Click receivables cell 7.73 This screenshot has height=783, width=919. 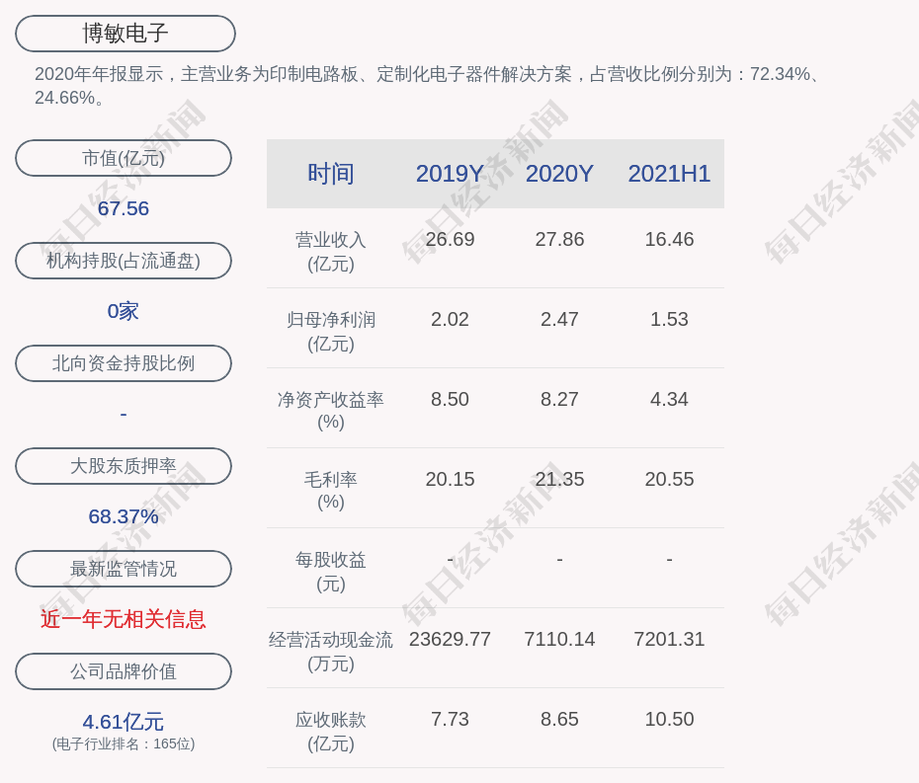[x=451, y=719]
